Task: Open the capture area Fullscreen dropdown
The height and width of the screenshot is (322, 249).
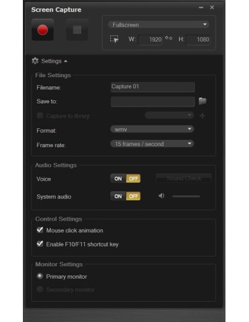Action: [x=158, y=25]
